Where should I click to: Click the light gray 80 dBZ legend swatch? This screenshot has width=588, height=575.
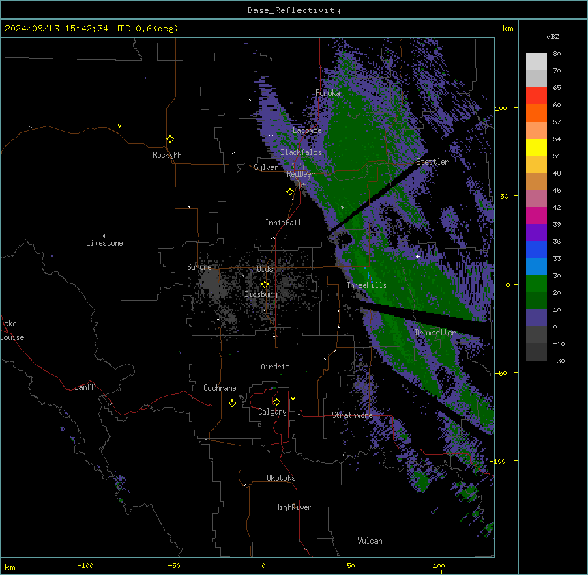[536, 61]
